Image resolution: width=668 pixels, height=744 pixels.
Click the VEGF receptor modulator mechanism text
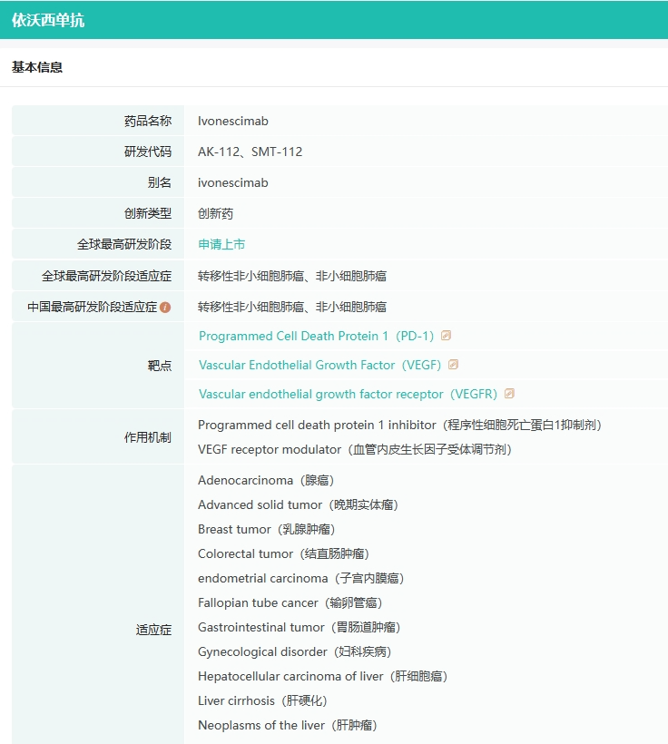(355, 449)
